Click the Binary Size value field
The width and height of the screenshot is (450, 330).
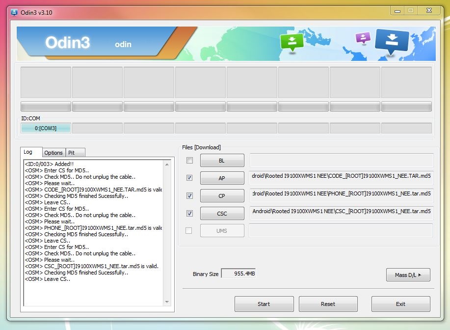point(238,274)
